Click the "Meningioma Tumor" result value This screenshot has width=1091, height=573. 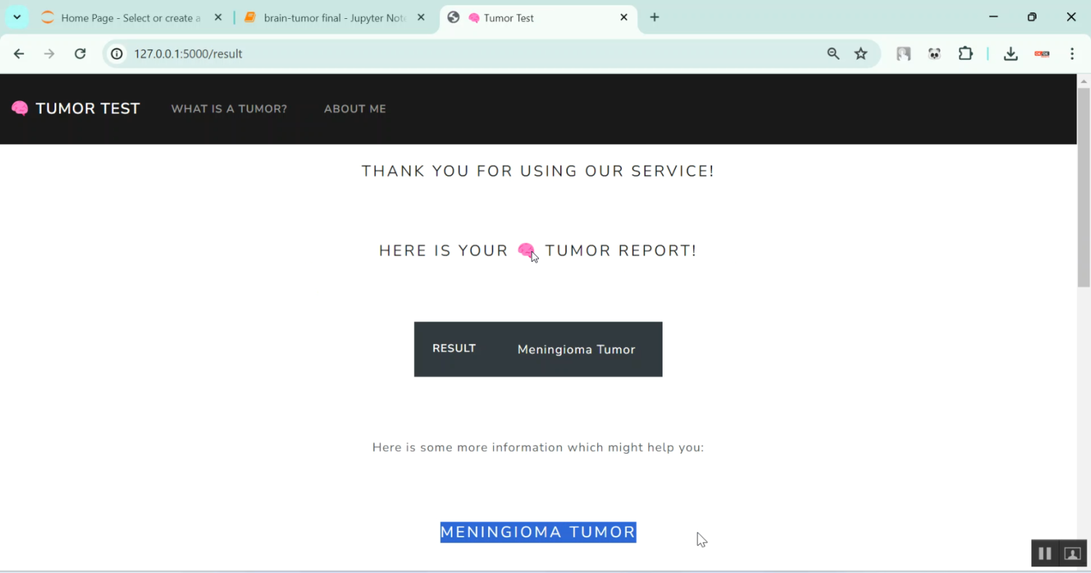coord(576,350)
